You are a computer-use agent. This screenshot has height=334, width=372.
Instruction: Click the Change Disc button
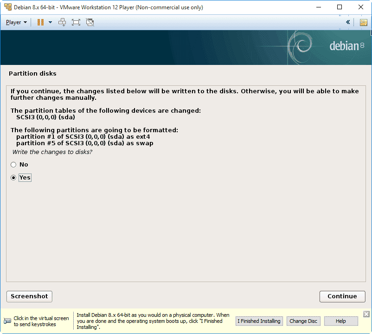coord(303,321)
